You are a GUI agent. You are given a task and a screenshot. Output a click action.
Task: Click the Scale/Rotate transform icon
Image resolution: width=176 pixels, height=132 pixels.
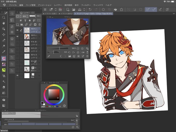121,10
